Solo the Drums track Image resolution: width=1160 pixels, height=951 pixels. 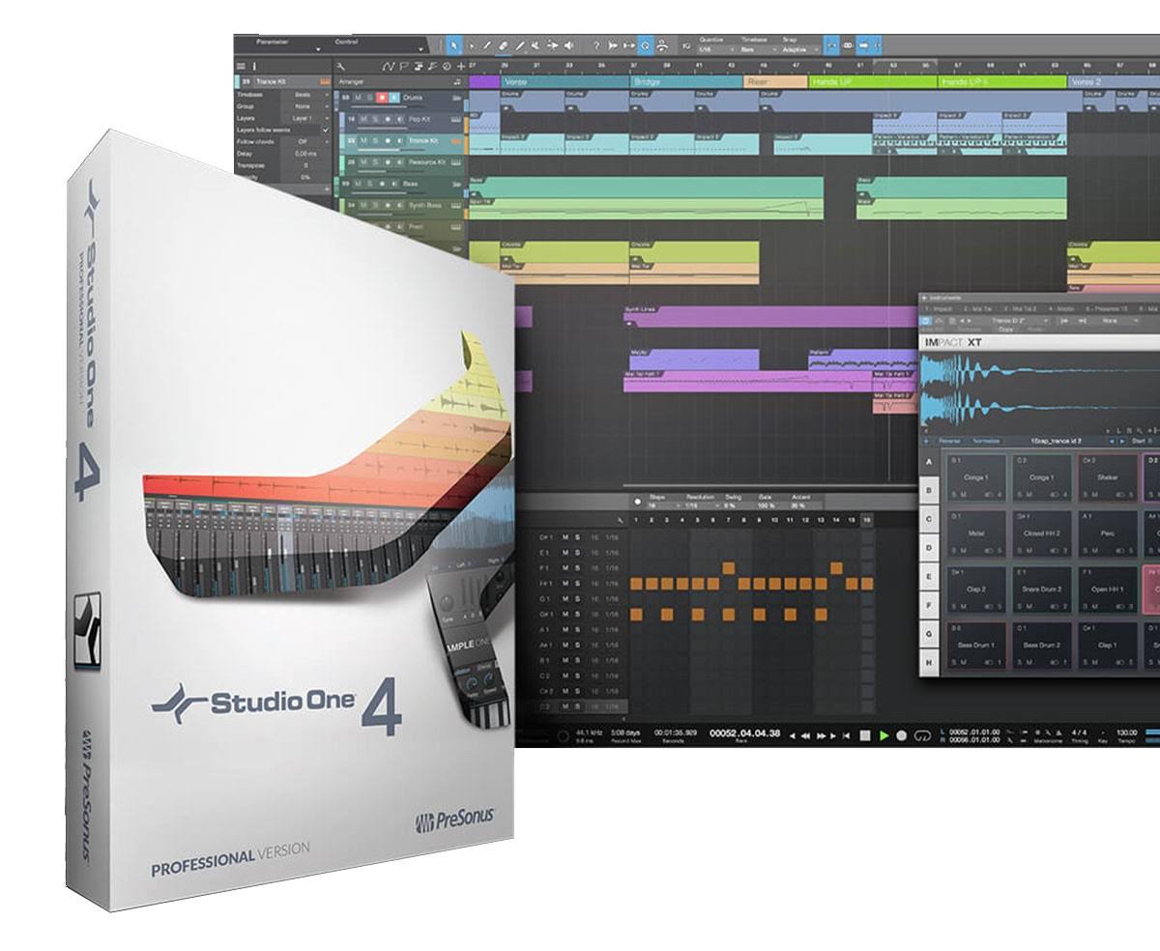tap(369, 98)
